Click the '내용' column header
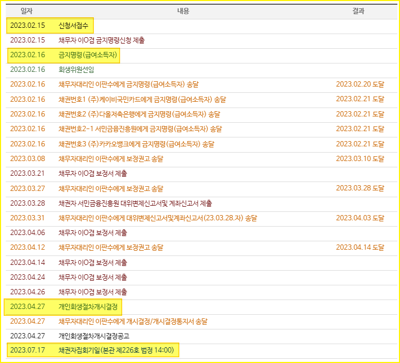Image resolution: width=400 pixels, height=363 pixels. click(183, 11)
